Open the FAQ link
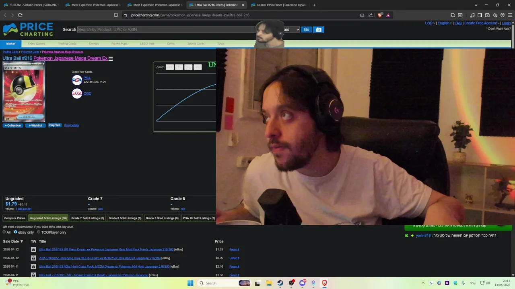The height and width of the screenshot is (289, 515). pyautogui.click(x=458, y=23)
